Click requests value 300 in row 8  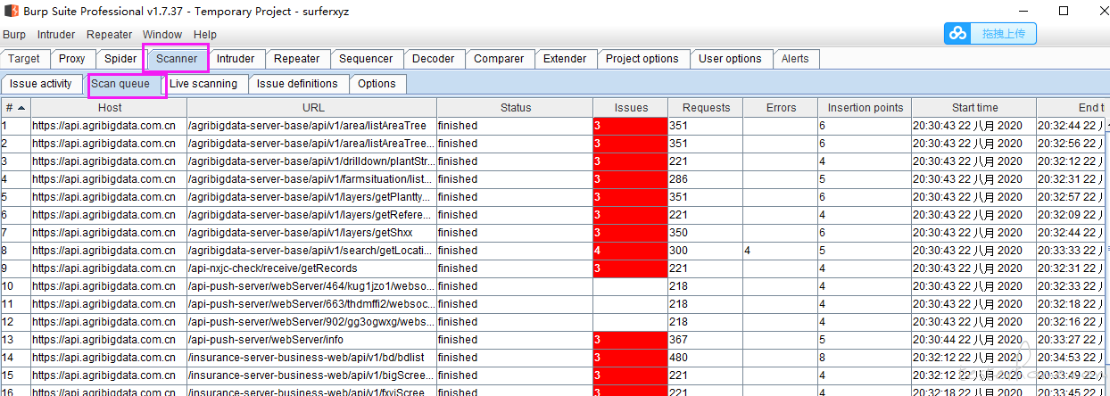click(x=705, y=251)
